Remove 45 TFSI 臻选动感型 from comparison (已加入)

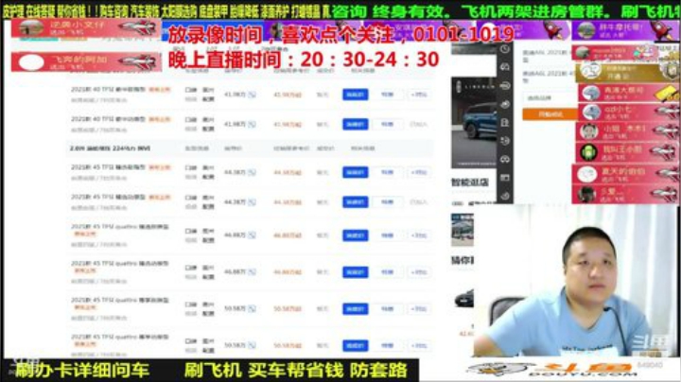click(x=419, y=201)
